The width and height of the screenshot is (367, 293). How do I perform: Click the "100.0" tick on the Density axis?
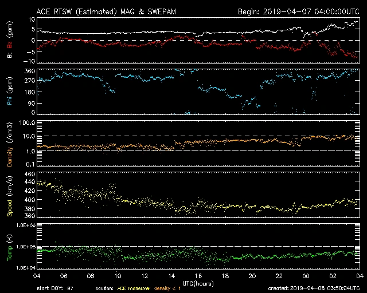[x=27, y=122]
